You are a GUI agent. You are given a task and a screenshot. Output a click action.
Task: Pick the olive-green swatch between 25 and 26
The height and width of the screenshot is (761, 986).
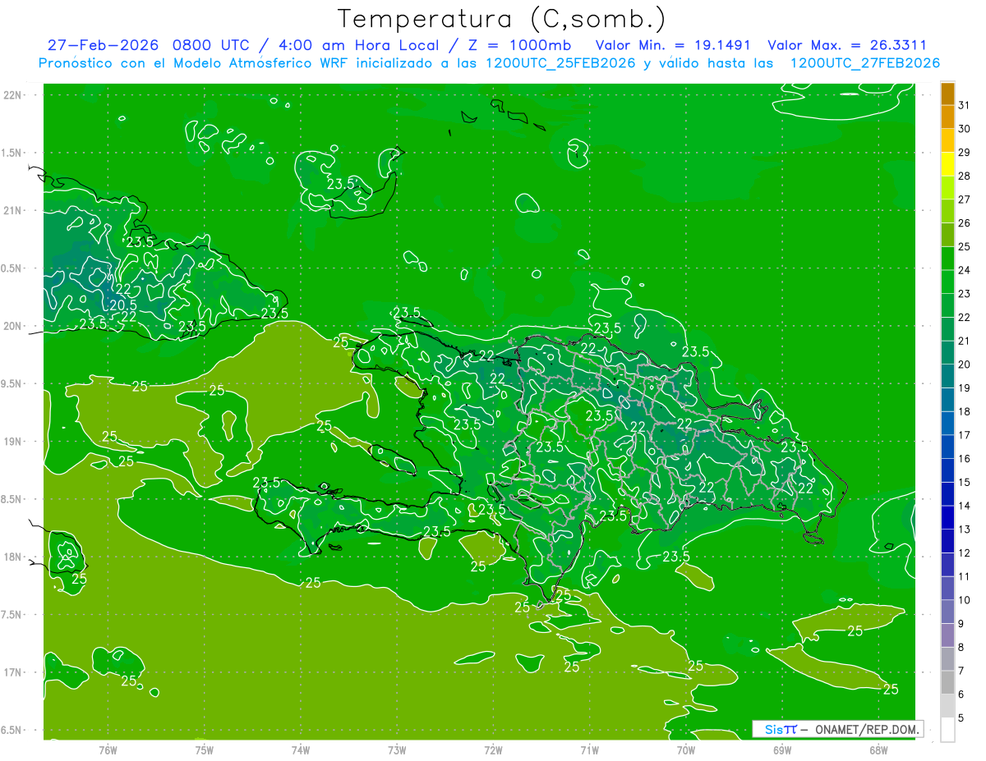click(947, 235)
